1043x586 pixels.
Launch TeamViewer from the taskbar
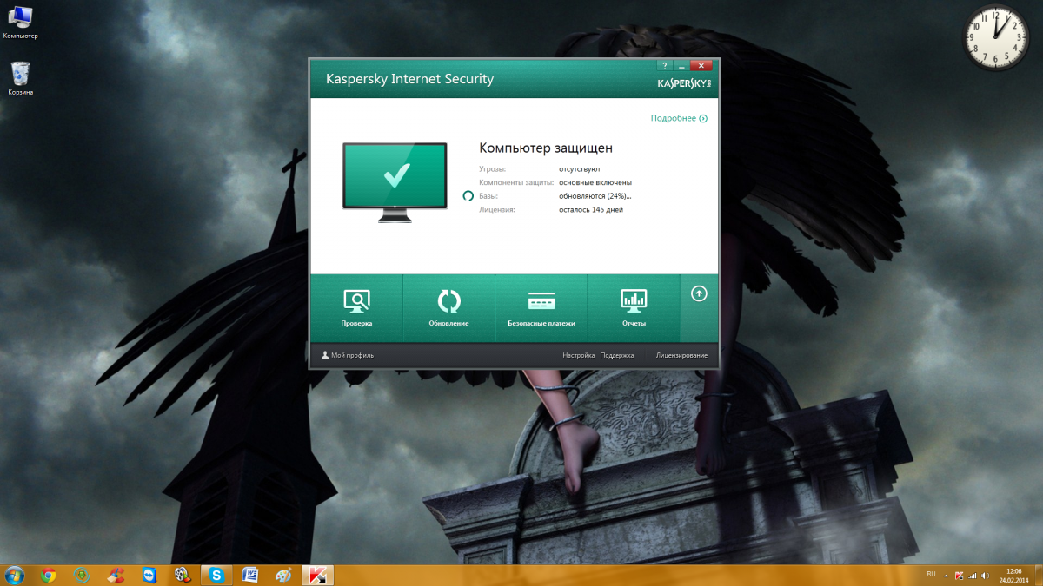[x=149, y=575]
